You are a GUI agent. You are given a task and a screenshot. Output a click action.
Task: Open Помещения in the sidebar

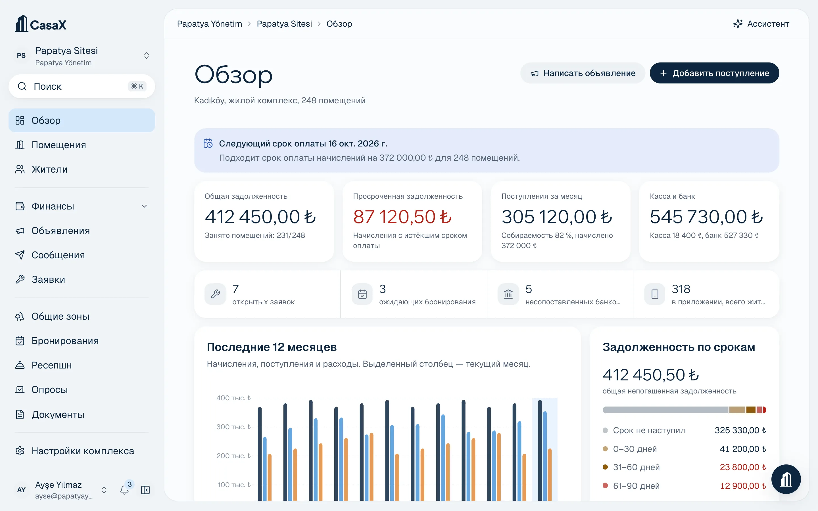[82, 145]
